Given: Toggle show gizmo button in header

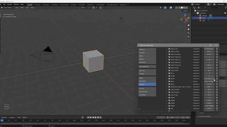Looking at the screenshot, I should click(x=165, y=8).
